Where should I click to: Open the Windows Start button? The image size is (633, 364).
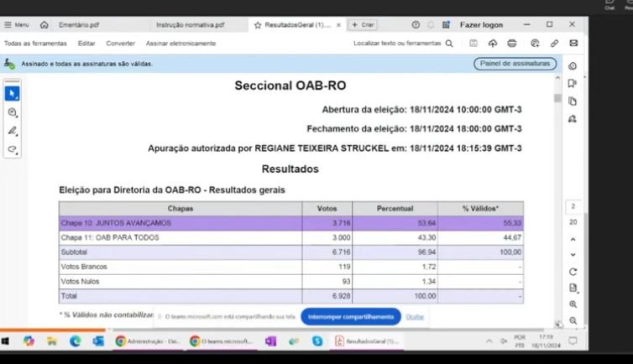tap(5, 341)
